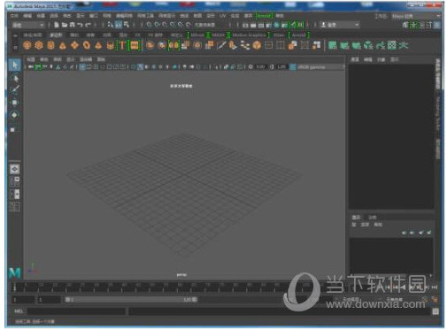This screenshot has width=447, height=330.
Task: Click the first green UV shelf icon
Action: (x=333, y=45)
